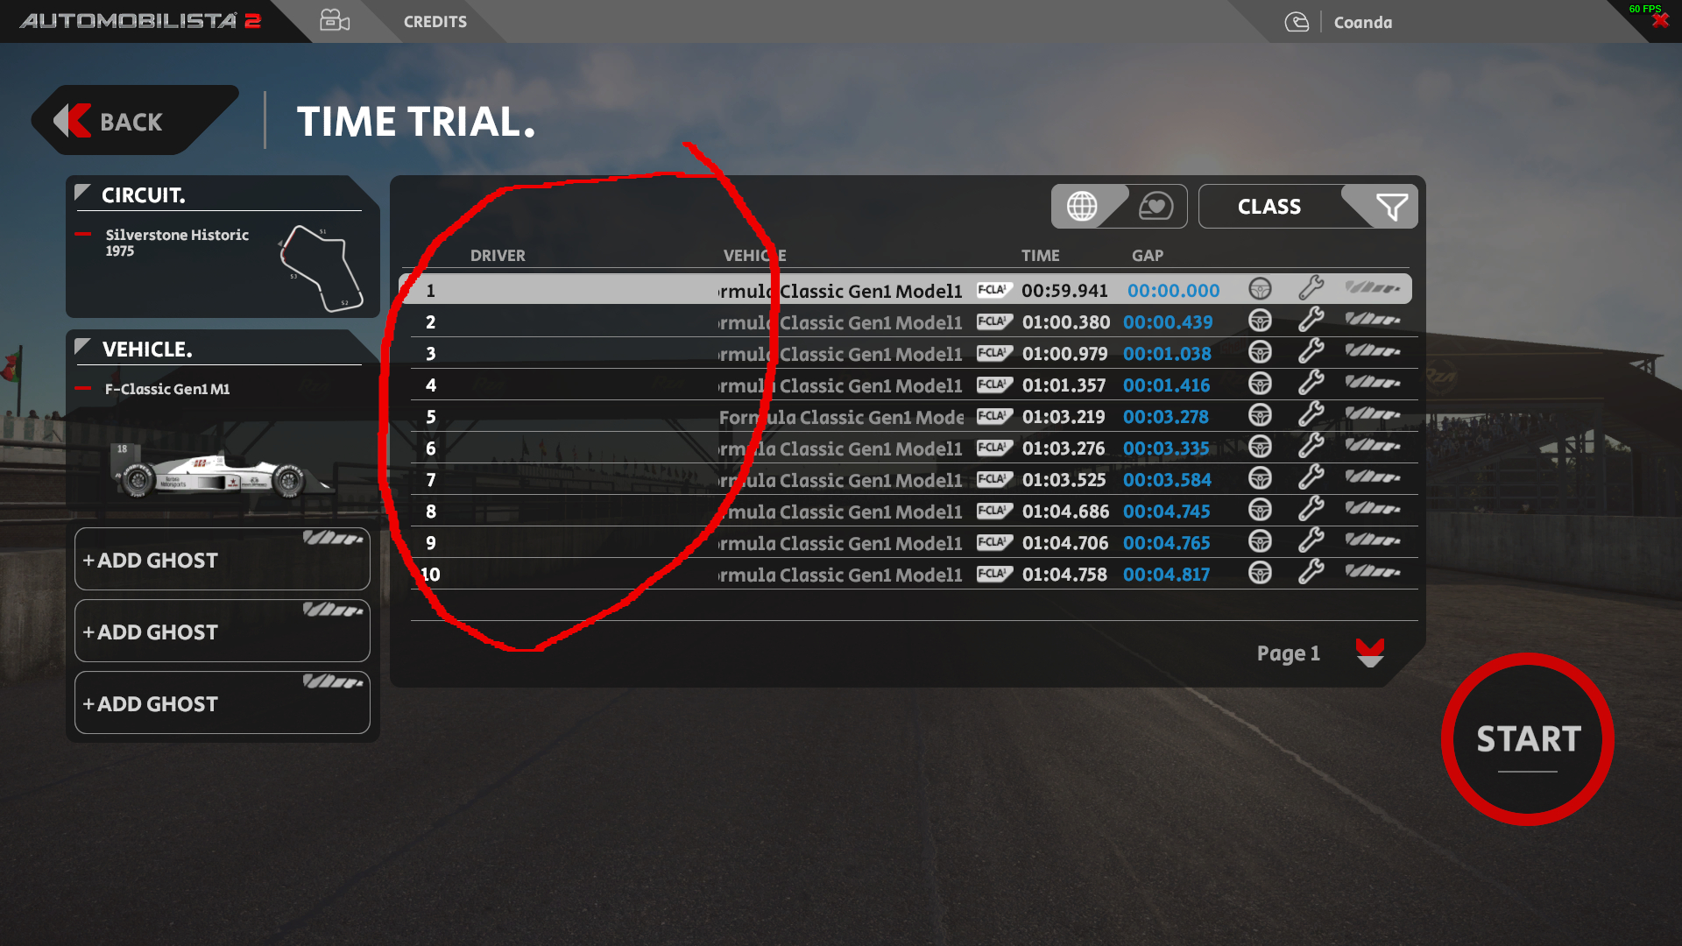
Task: Select Page 1 label to navigate pages
Action: (1286, 653)
